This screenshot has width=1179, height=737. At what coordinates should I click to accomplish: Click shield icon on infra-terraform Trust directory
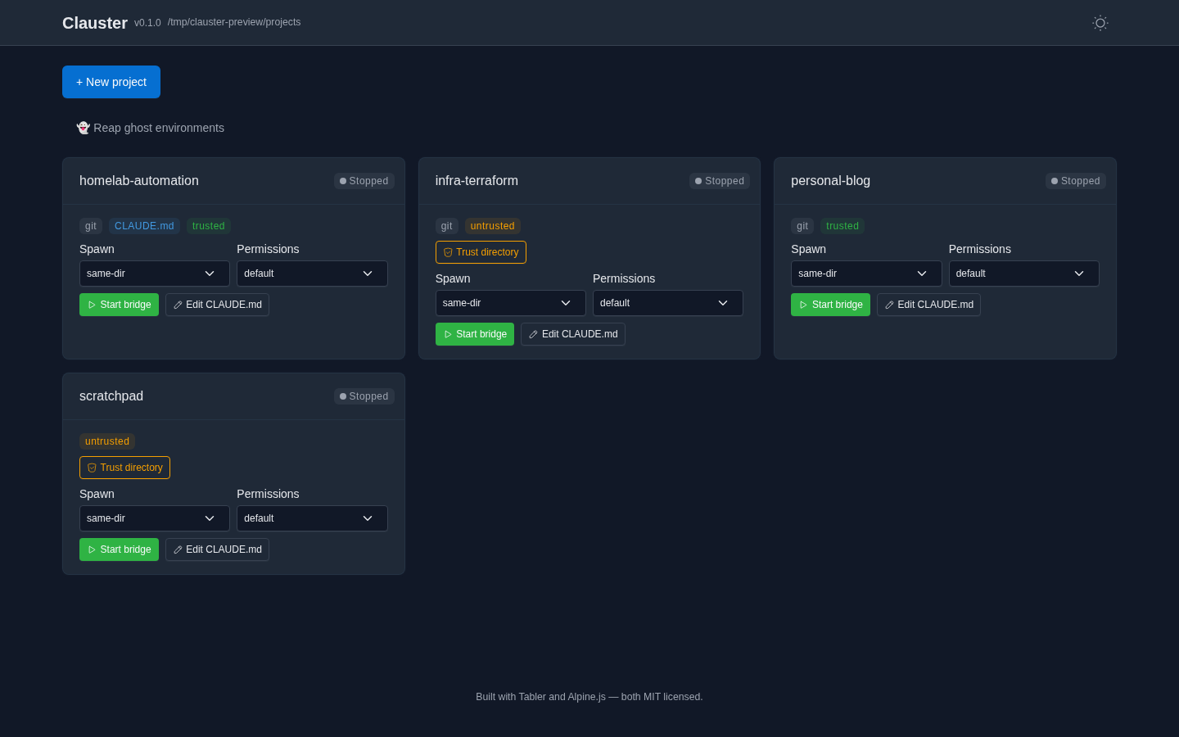coord(448,252)
